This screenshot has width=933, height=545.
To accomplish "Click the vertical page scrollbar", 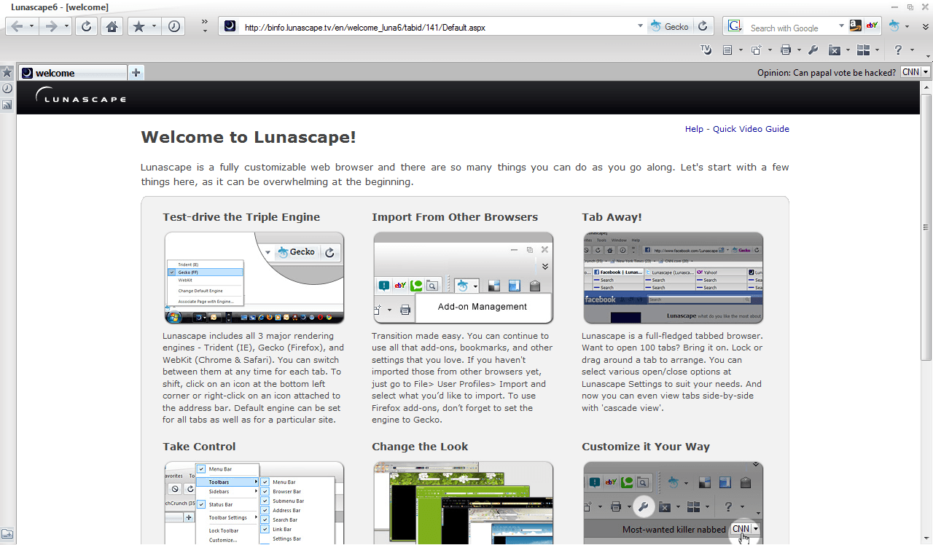I will [926, 226].
